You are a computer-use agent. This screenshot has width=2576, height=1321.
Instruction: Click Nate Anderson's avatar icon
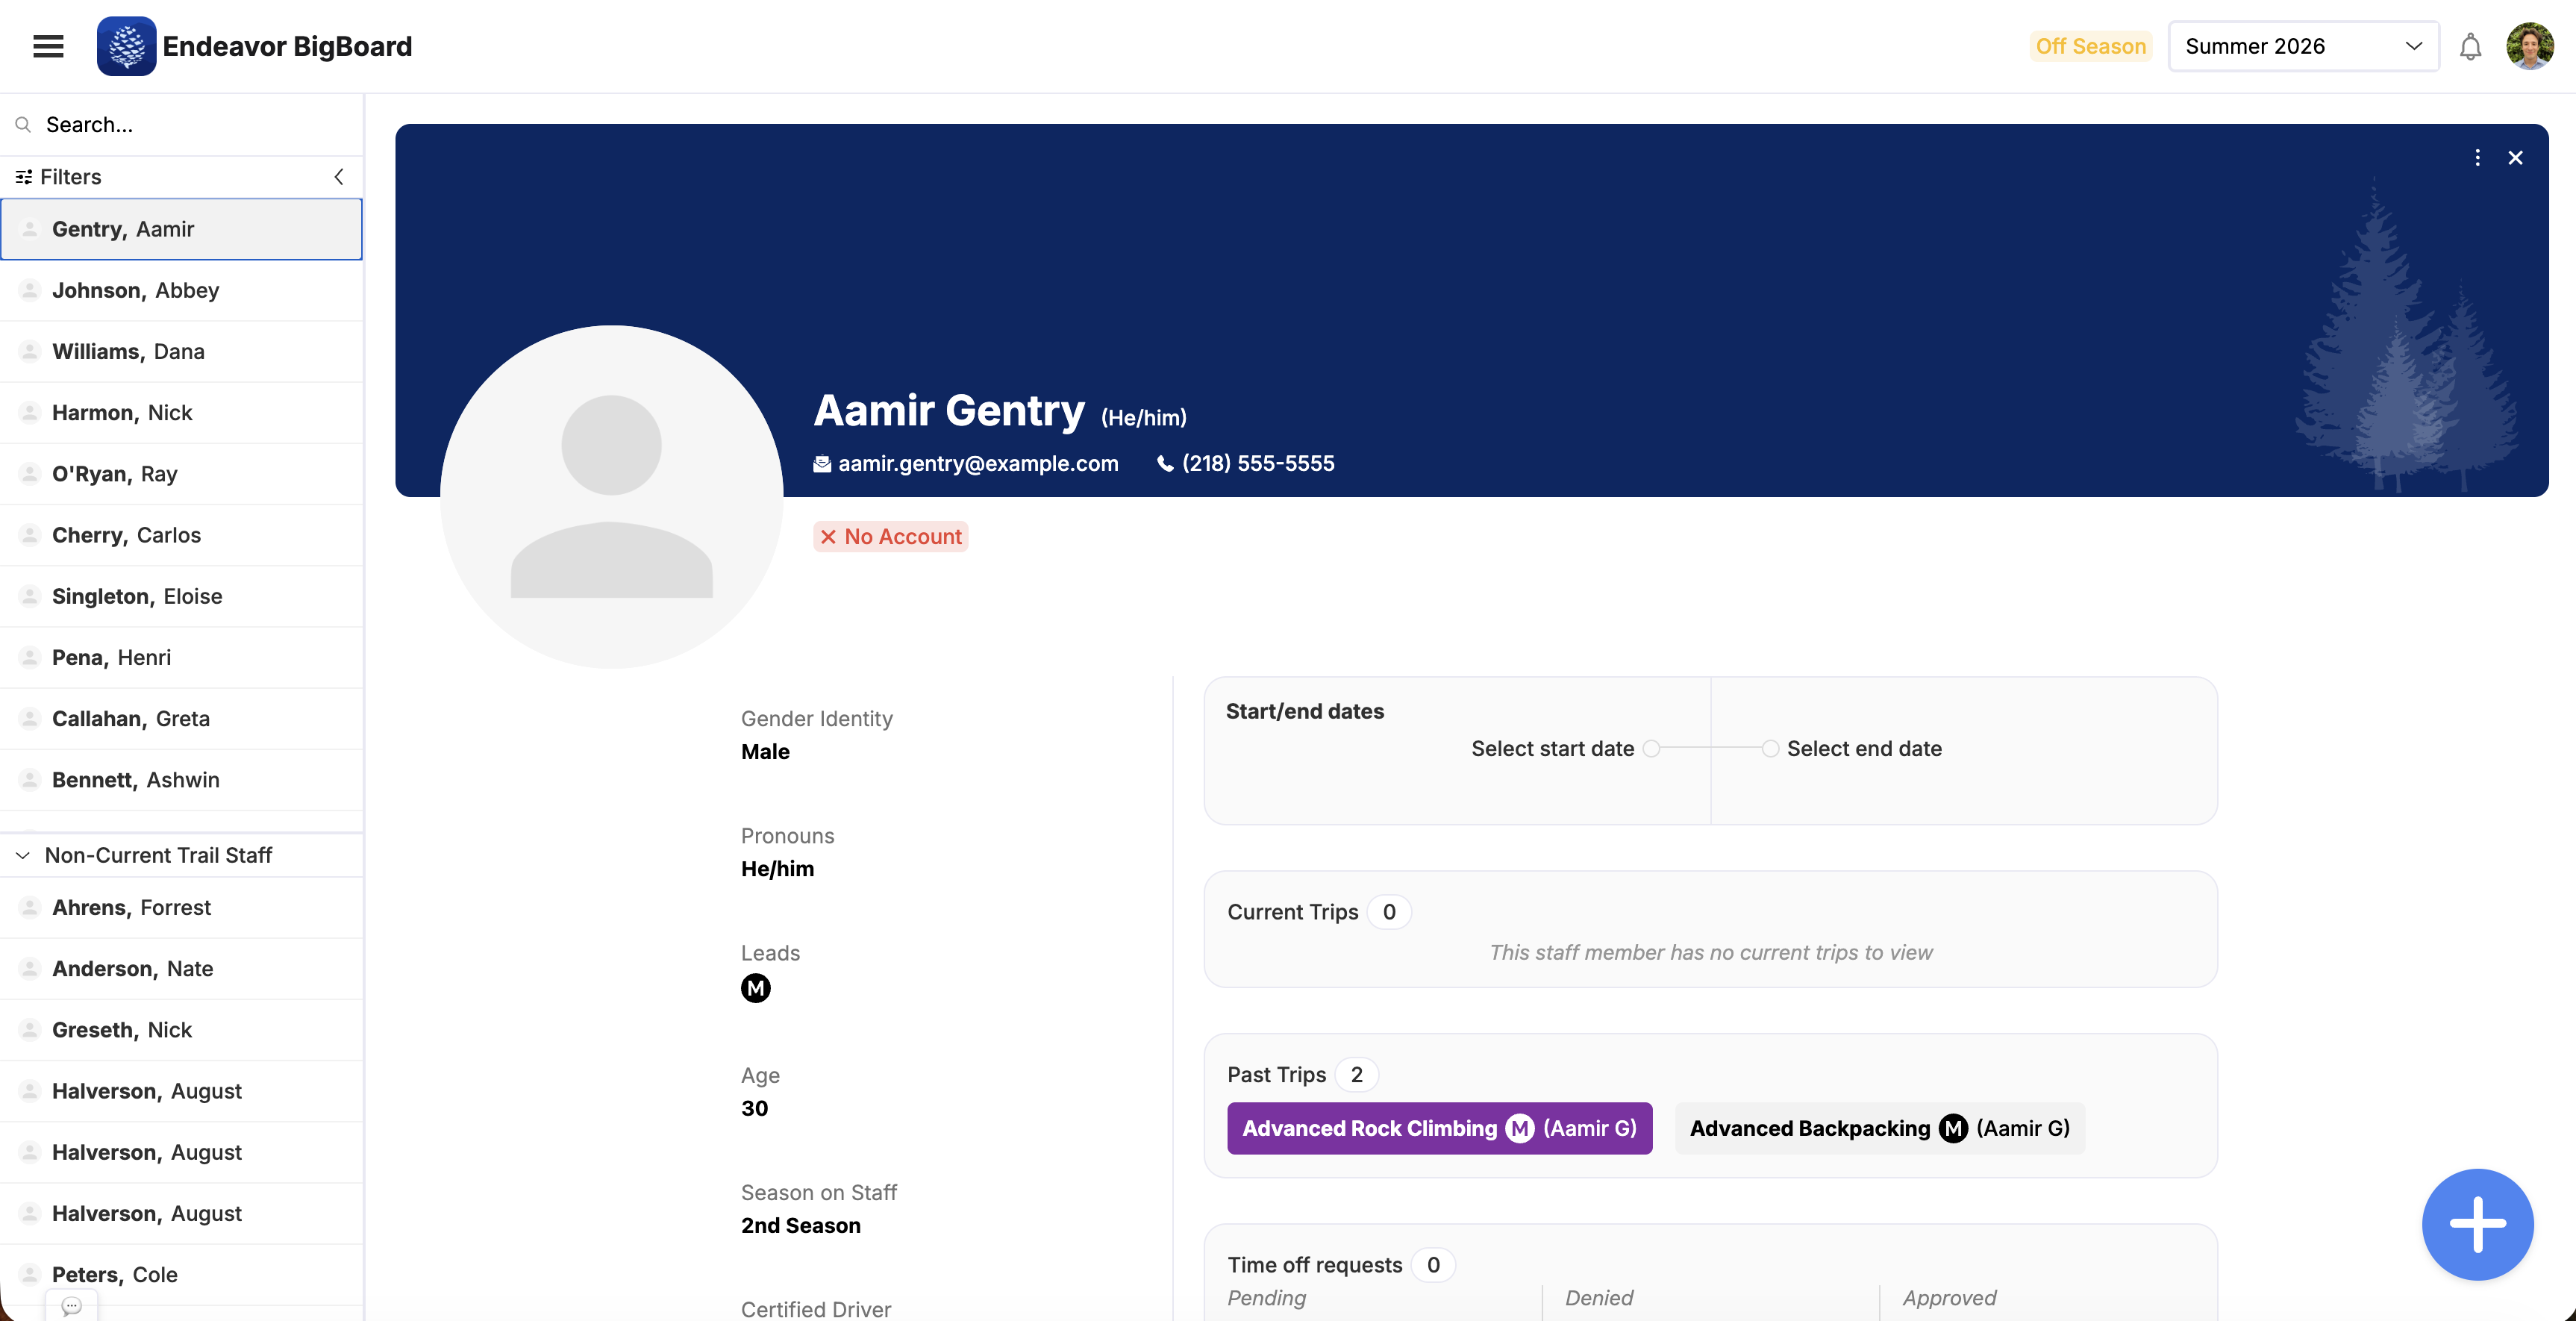[30, 968]
